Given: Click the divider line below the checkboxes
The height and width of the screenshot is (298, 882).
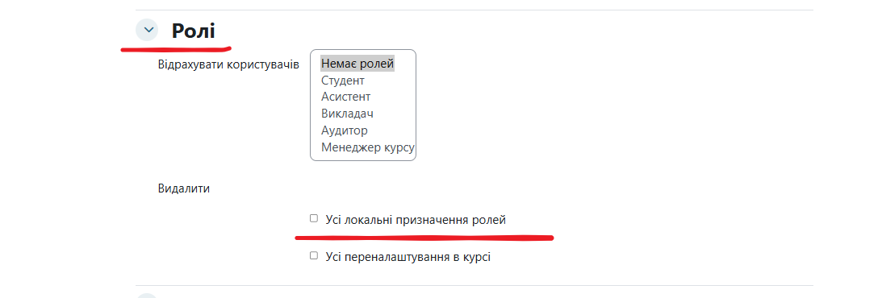Looking at the screenshot, I should pyautogui.click(x=474, y=285).
